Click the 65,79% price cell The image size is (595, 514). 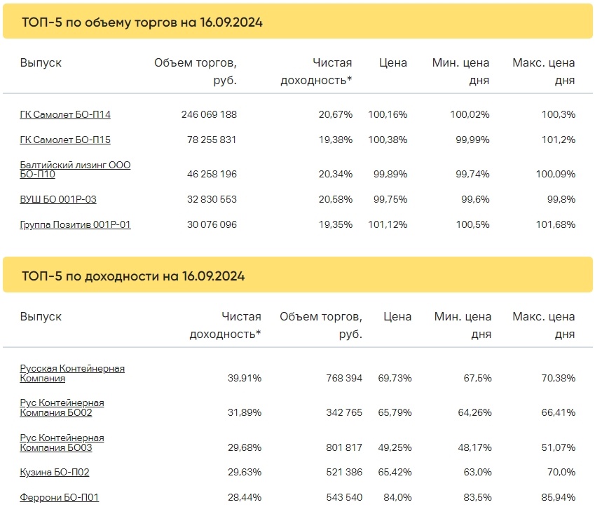395,412
